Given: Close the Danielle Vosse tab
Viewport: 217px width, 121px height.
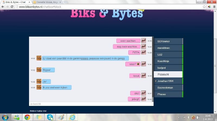Looking at the screenshot, I should coord(60,2).
